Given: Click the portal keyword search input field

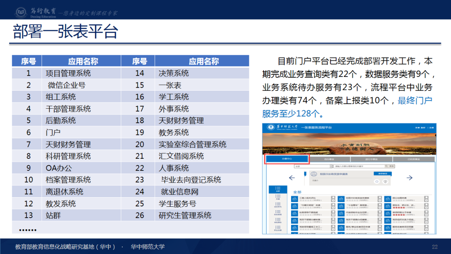Looking at the screenshot, I should (359, 166).
